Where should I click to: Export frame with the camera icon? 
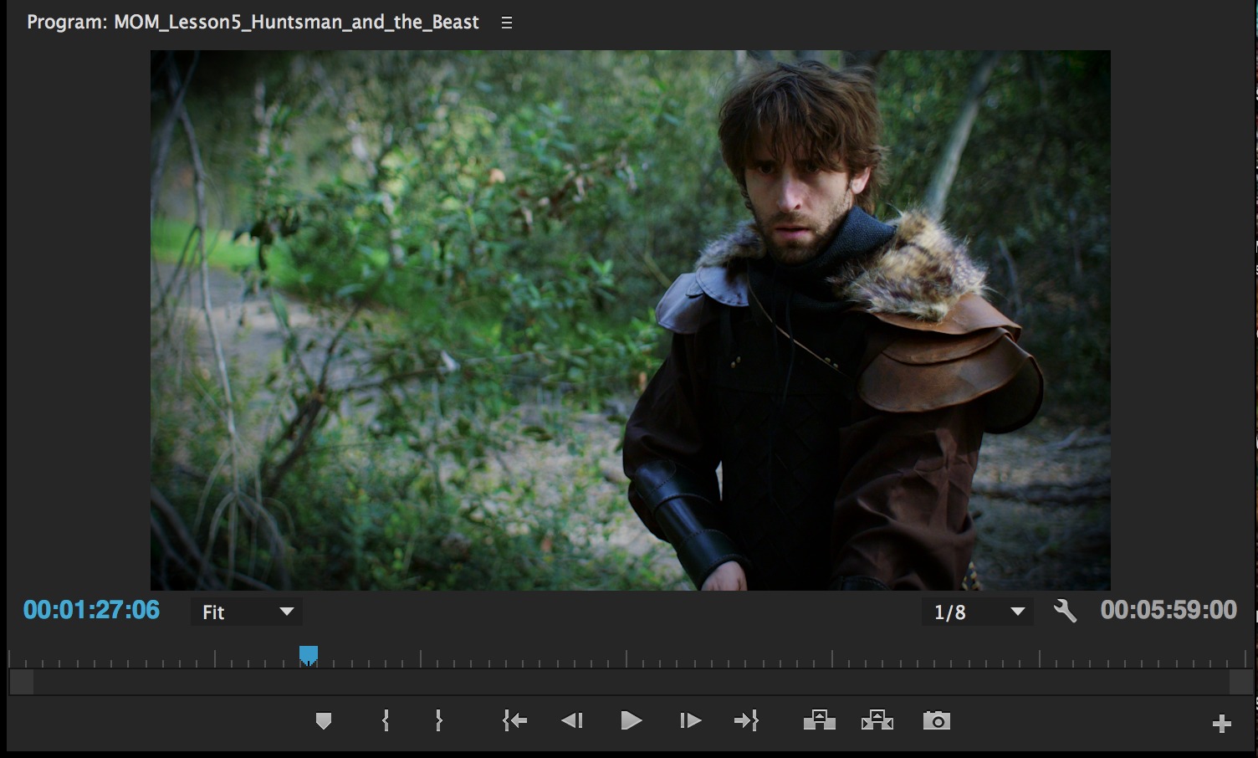[x=937, y=720]
